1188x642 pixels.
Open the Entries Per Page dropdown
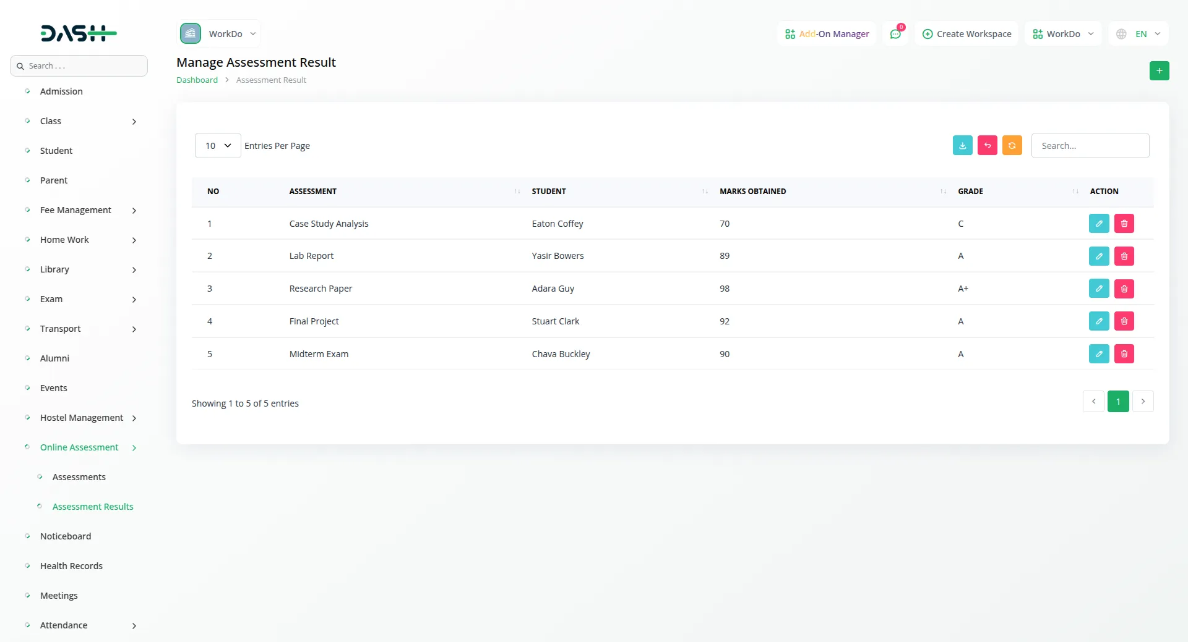[217, 145]
